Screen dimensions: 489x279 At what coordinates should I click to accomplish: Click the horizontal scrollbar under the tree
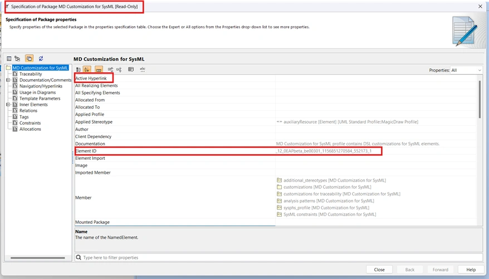coord(38,258)
